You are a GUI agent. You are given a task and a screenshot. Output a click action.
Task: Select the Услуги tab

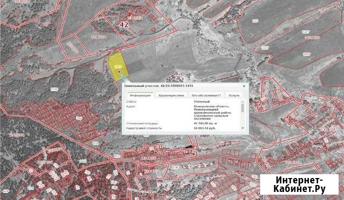pos(234,95)
